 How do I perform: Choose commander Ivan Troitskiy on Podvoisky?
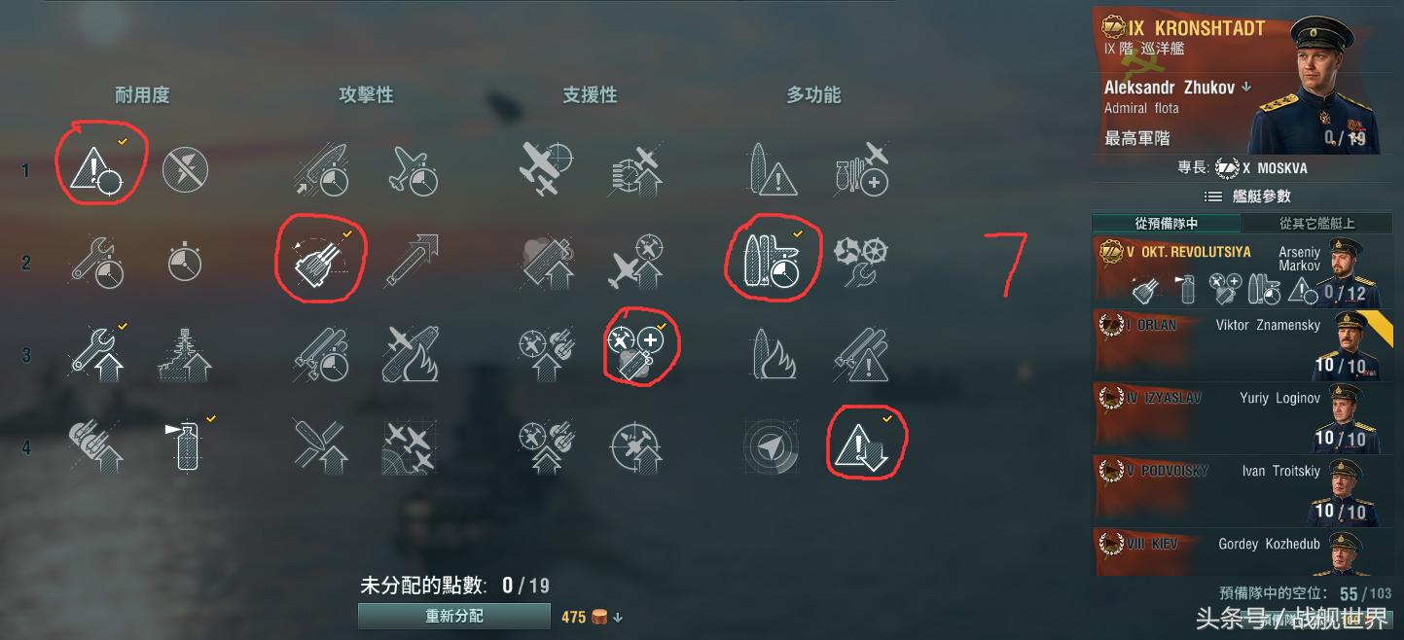(1243, 491)
